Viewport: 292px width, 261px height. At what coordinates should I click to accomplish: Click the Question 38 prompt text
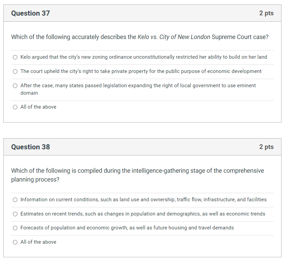136,175
